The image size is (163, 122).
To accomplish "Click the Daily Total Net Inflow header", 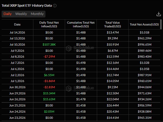I will (x=49, y=24).
